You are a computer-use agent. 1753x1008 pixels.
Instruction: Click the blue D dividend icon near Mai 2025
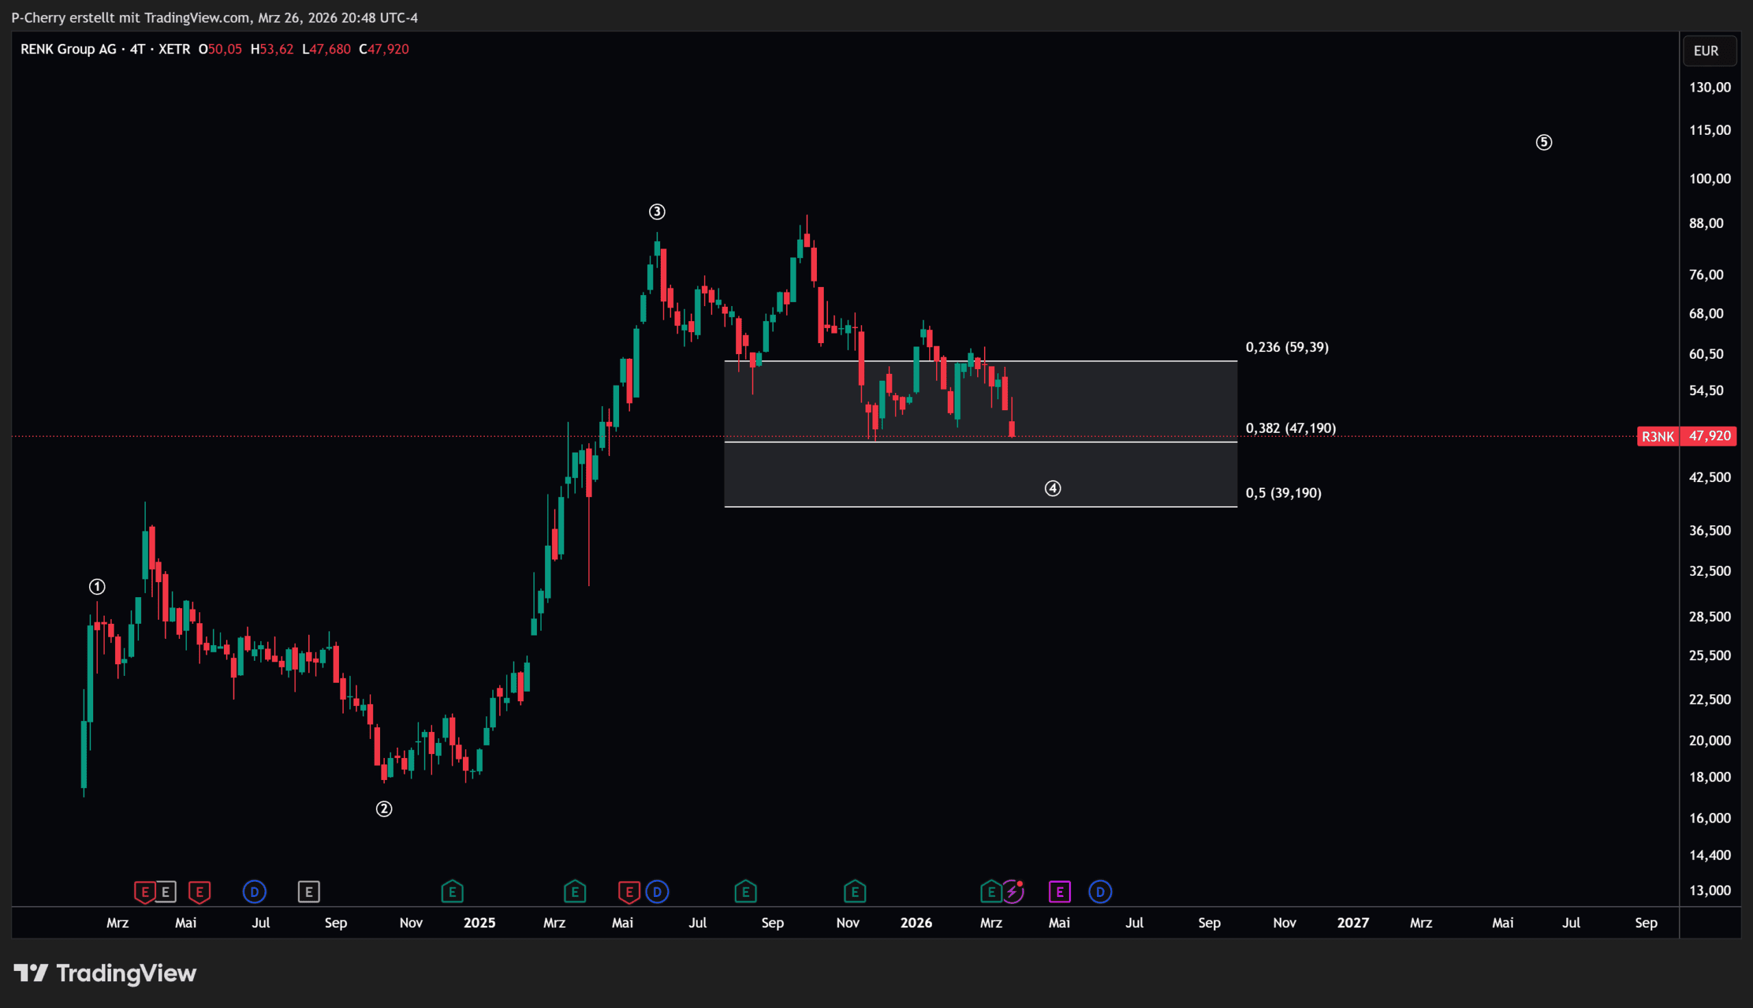[x=657, y=892]
